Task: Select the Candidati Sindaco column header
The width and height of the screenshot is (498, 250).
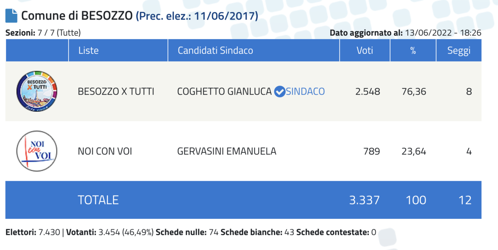Action: point(215,51)
